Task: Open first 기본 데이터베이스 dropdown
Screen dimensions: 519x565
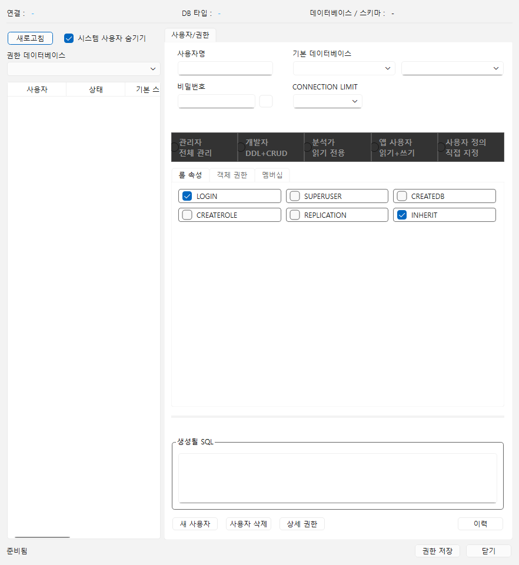Action: (344, 68)
